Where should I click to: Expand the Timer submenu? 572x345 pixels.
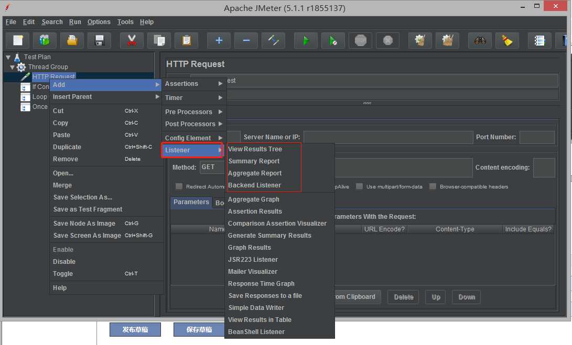click(x=193, y=97)
